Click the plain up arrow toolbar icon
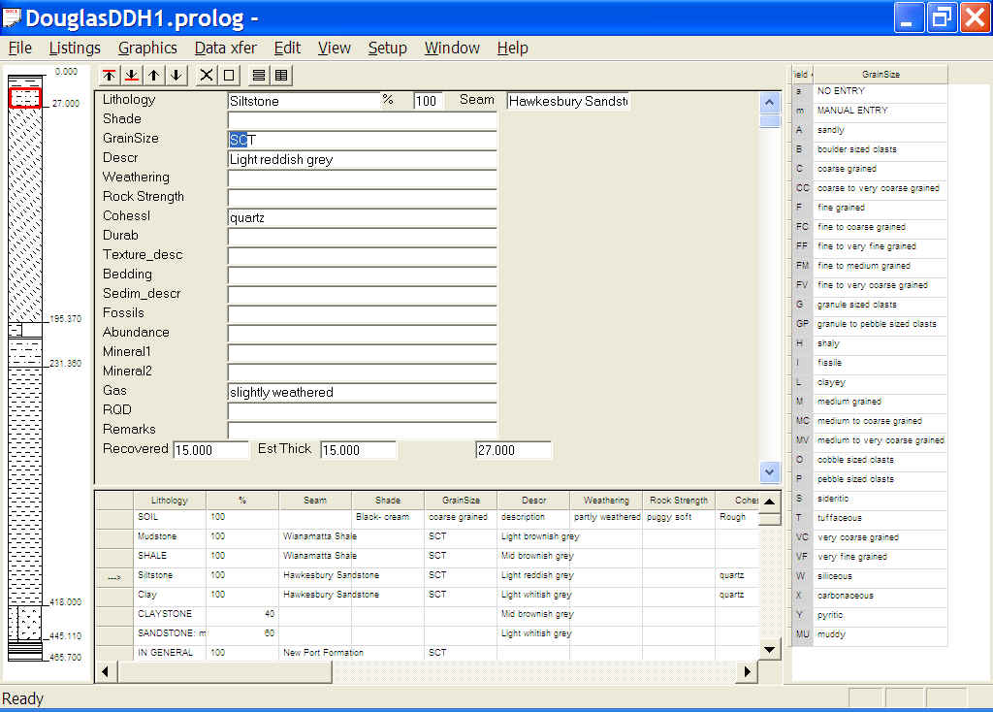This screenshot has width=993, height=712. [153, 75]
